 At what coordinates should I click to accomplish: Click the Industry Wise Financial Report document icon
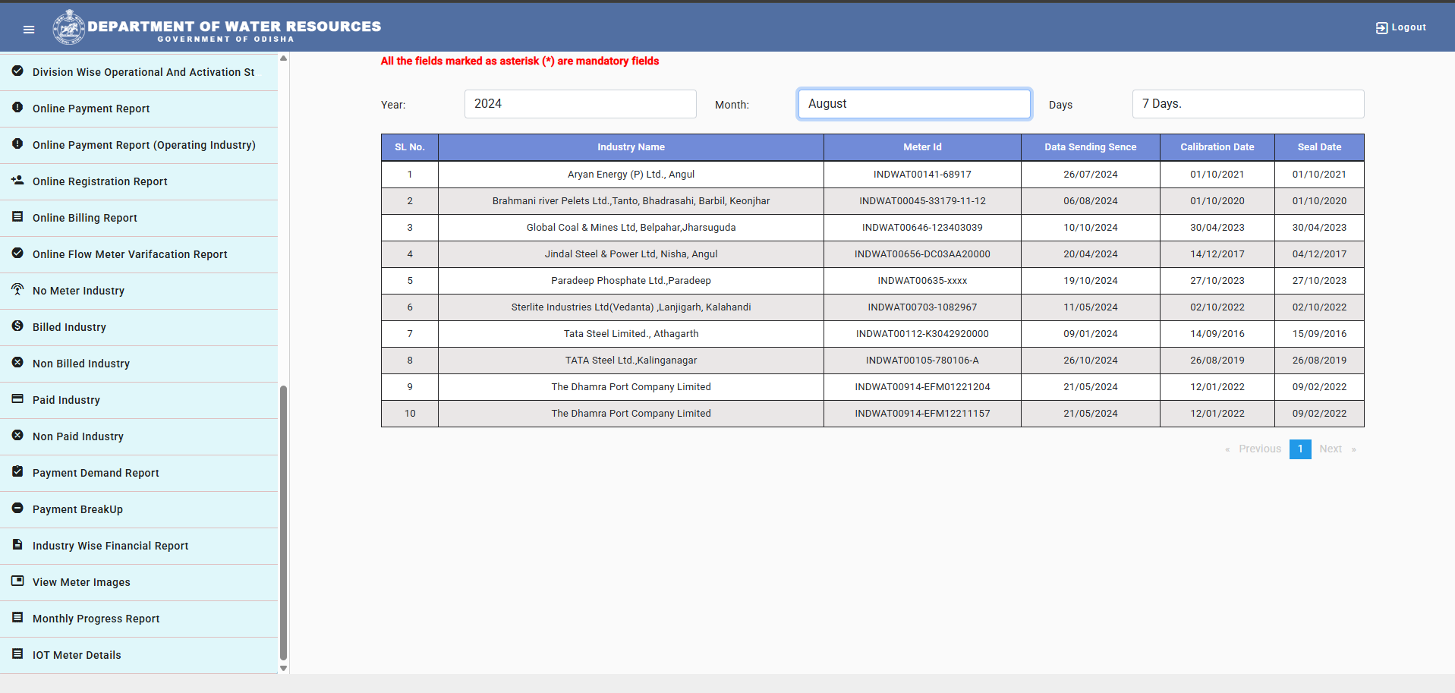click(17, 544)
